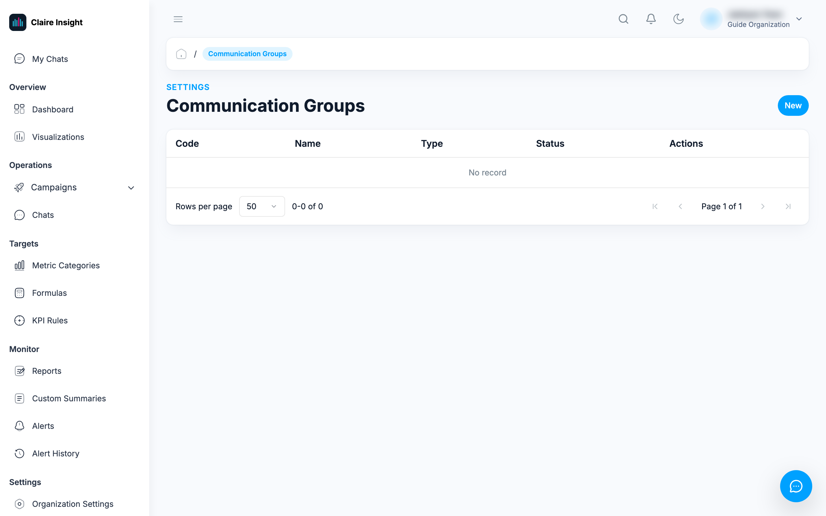Image resolution: width=826 pixels, height=516 pixels.
Task: Open the notifications bell icon
Action: [x=650, y=19]
